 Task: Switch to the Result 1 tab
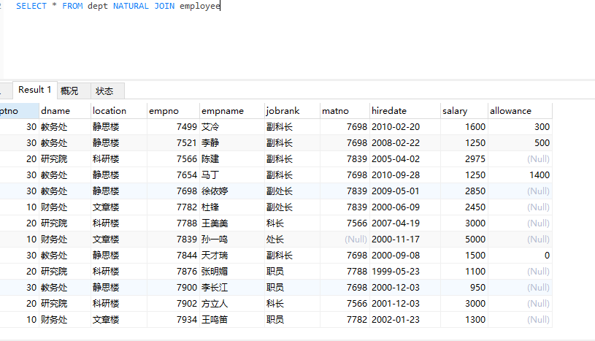tap(35, 90)
